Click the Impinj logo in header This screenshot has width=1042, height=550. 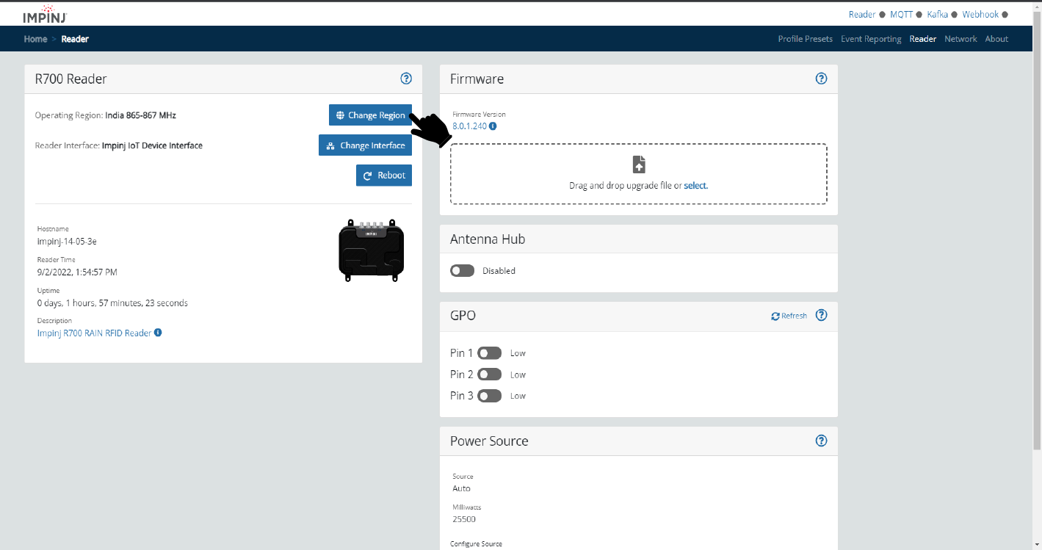(x=46, y=14)
